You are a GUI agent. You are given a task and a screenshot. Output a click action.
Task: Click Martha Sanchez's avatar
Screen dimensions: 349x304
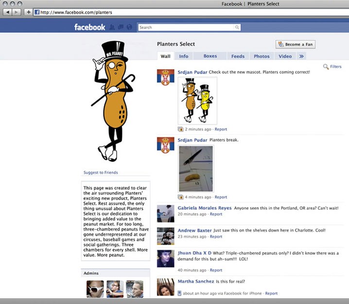click(166, 287)
